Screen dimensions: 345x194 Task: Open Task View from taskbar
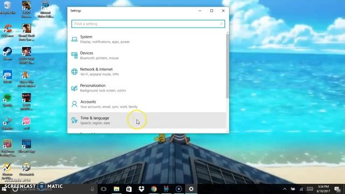[103, 189]
